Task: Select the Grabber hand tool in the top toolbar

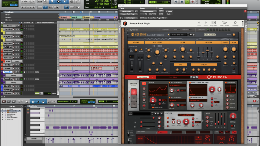Action: 65,2
